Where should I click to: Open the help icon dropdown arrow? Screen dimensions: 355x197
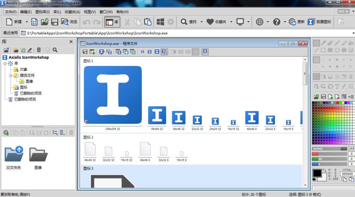(285, 22)
